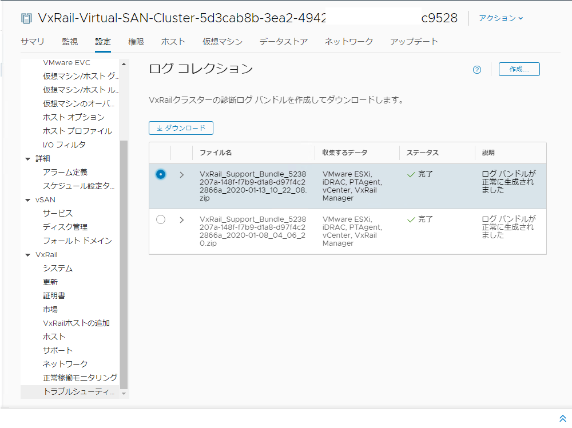
Task: Open the 権限 tab
Action: click(x=136, y=42)
